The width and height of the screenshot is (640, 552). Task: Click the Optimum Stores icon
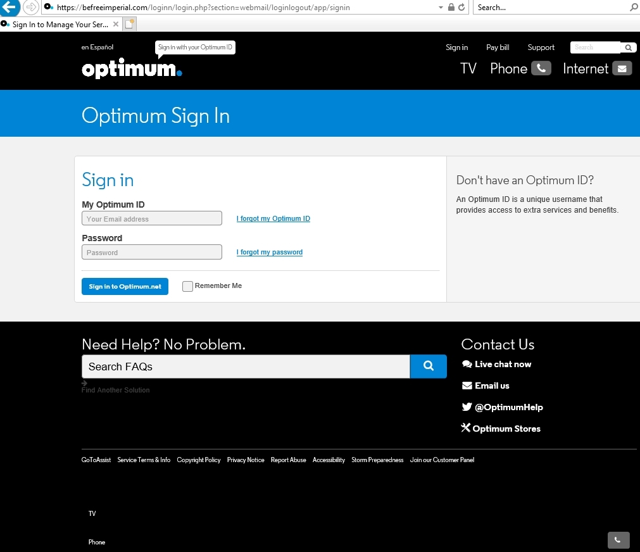466,428
